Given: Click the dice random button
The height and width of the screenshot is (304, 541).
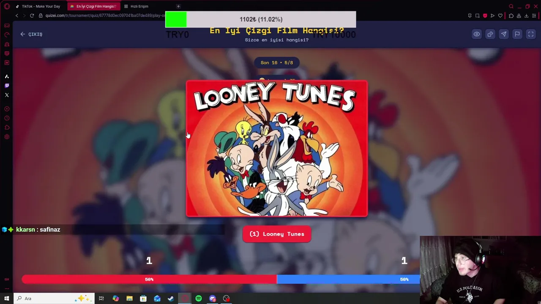Looking at the screenshot, I should pyautogui.click(x=490, y=34).
